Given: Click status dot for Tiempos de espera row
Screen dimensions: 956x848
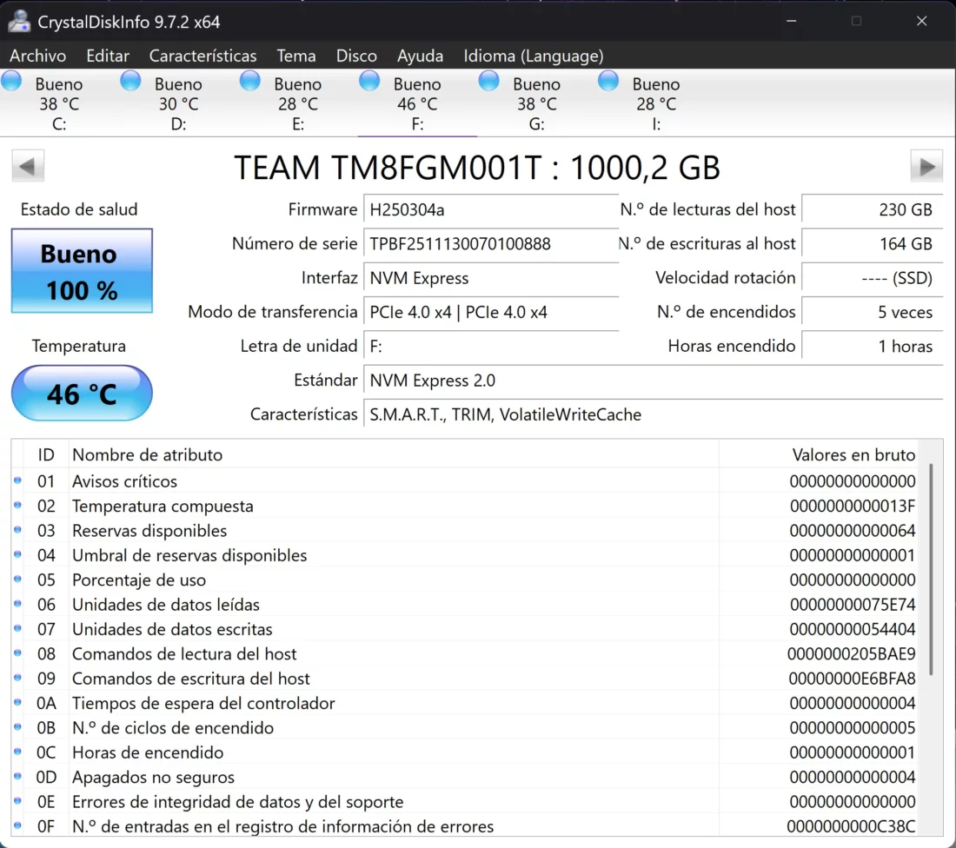Looking at the screenshot, I should 17,702.
